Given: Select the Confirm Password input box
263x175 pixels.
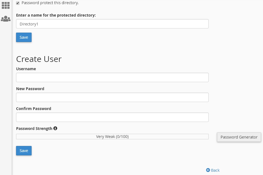Looking at the screenshot, I should tap(113, 117).
